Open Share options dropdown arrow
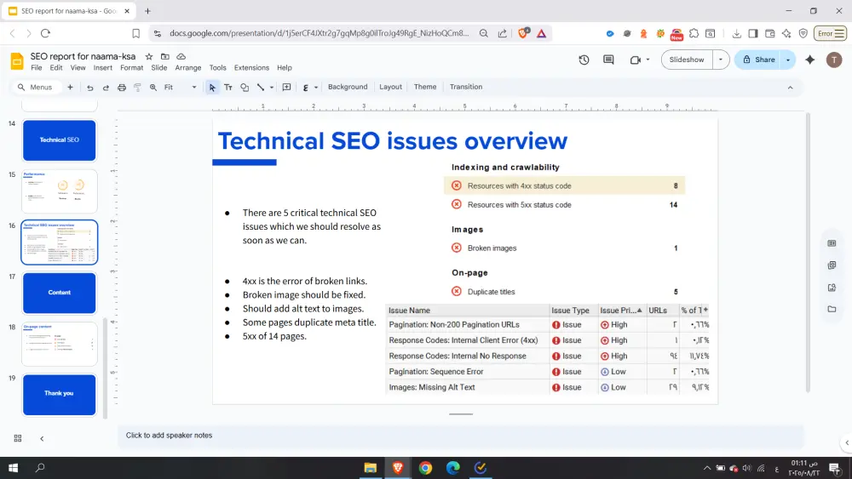 tap(788, 60)
